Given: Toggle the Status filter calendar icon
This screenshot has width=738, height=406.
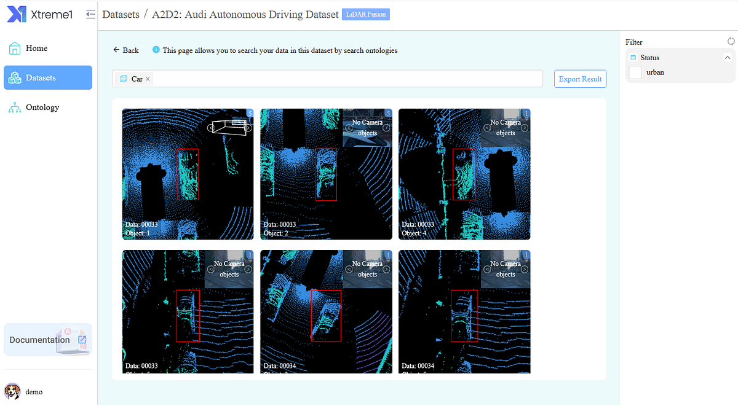Looking at the screenshot, I should 633,57.
